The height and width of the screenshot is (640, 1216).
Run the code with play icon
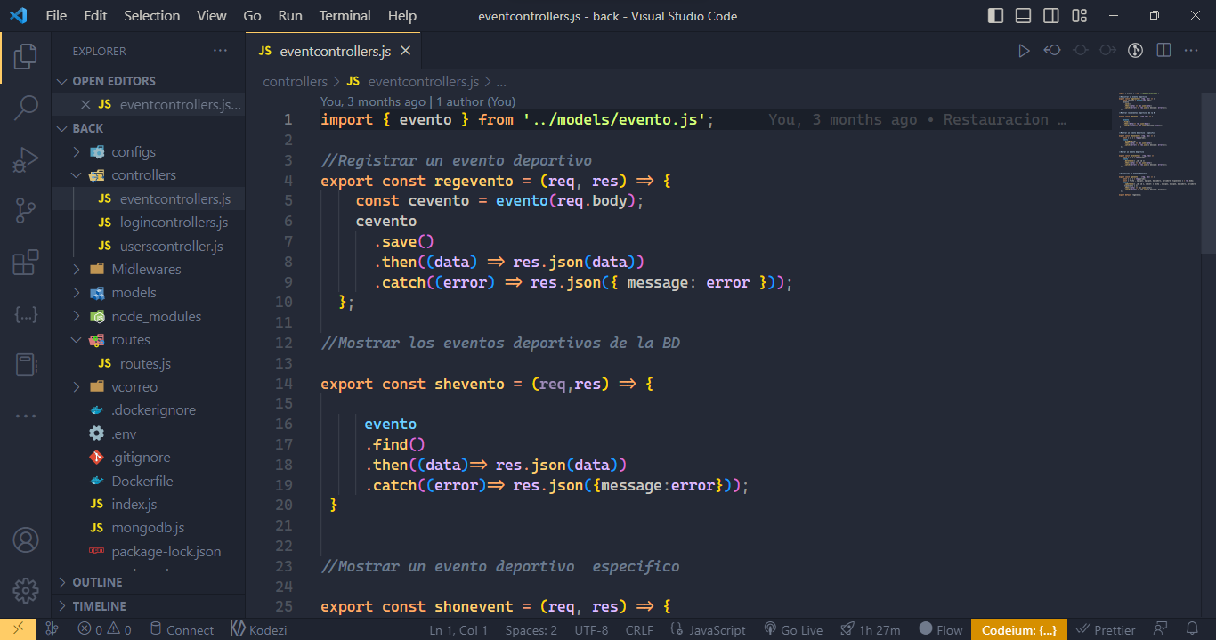(x=1024, y=51)
